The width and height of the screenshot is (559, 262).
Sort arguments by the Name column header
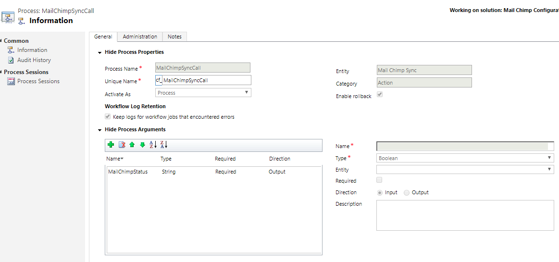pos(115,159)
